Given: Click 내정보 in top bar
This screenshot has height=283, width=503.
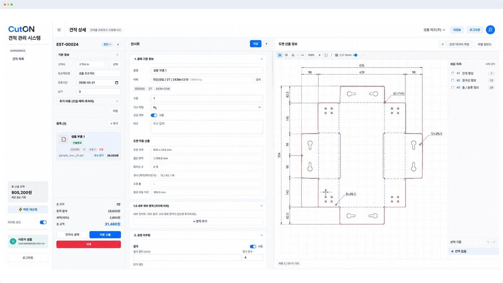Looking at the screenshot, I should pos(457,30).
